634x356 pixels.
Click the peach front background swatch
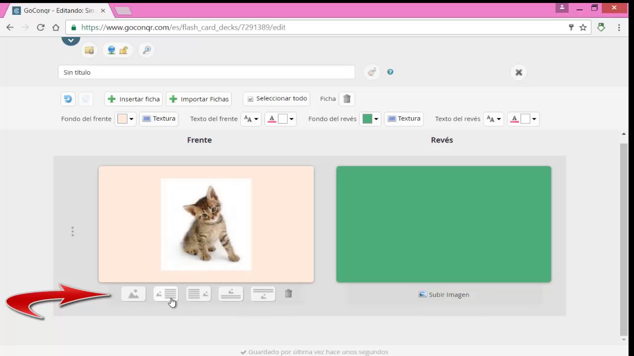(x=122, y=119)
